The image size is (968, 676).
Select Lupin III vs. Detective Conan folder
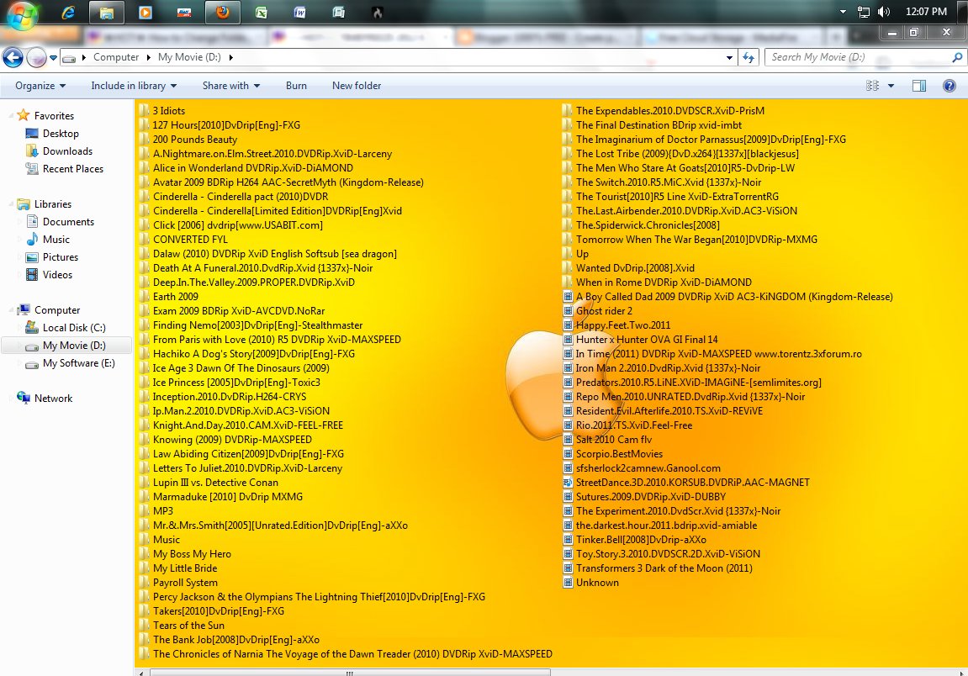(215, 482)
